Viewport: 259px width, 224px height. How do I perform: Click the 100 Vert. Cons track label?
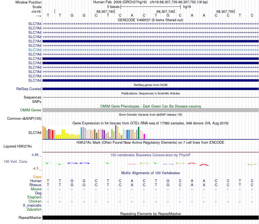15,161
